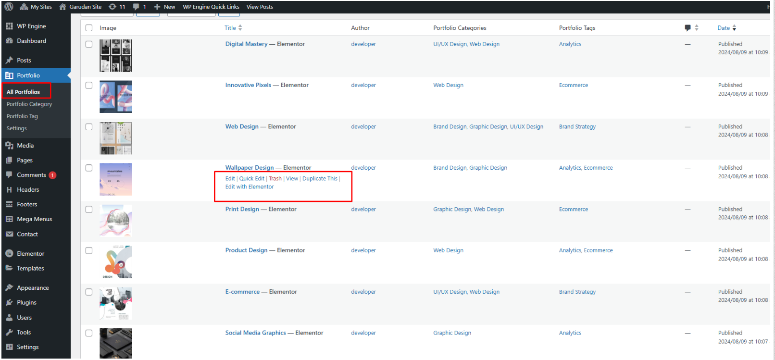Image resolution: width=775 pixels, height=360 pixels.
Task: Click the comments bubble icon in admin bar
Action: [137, 7]
